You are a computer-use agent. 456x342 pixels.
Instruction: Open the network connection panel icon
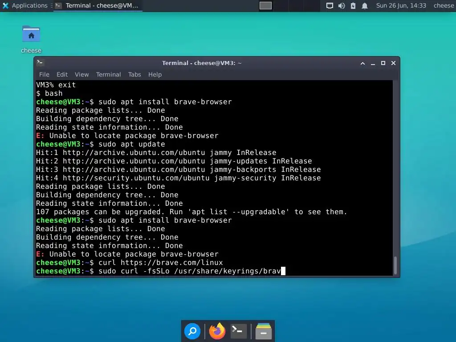point(330,5)
